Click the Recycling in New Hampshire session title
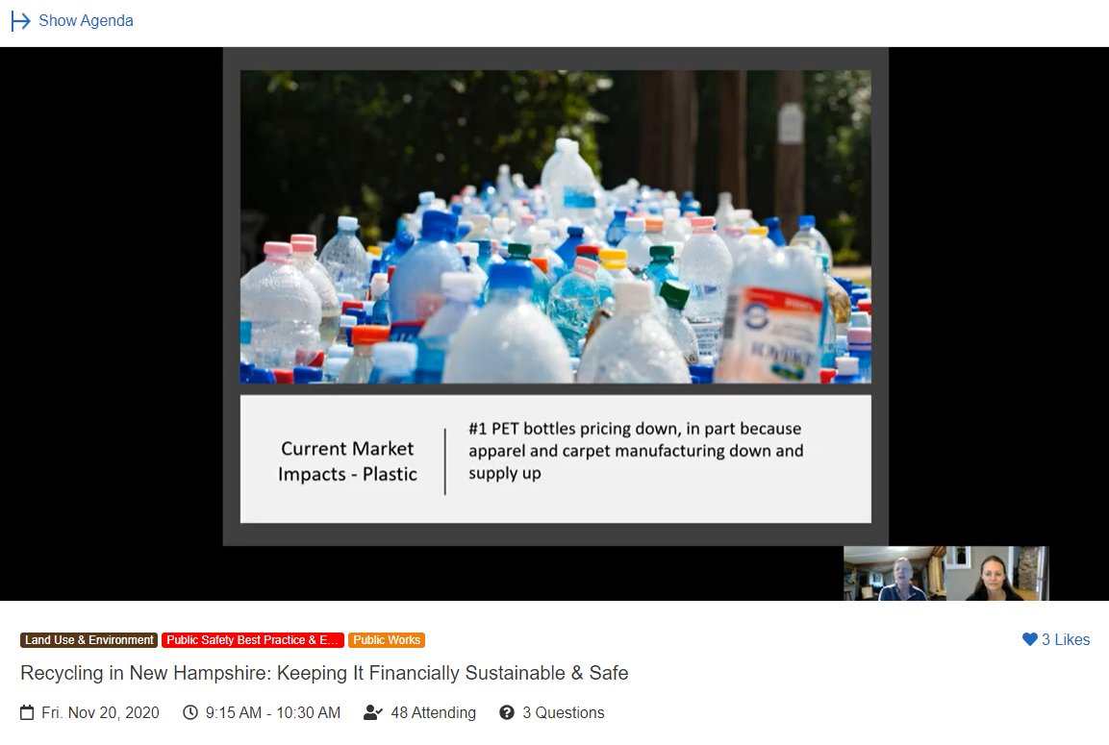The width and height of the screenshot is (1109, 745). [324, 673]
